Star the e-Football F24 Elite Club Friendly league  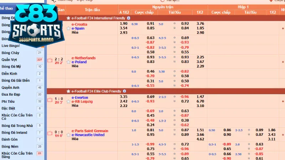pos(68,91)
